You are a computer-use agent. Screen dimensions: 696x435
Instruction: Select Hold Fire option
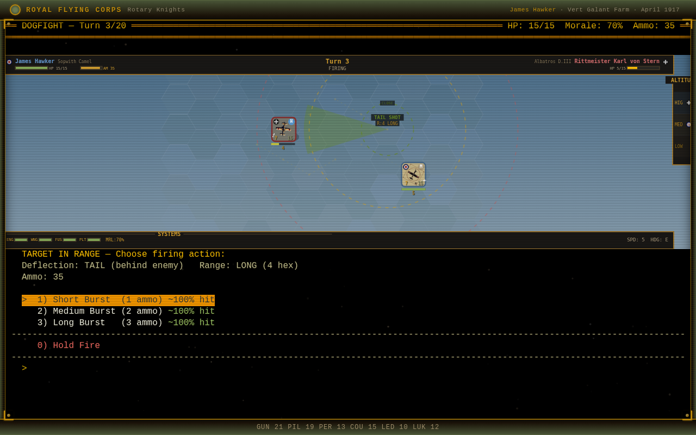pyautogui.click(x=69, y=346)
